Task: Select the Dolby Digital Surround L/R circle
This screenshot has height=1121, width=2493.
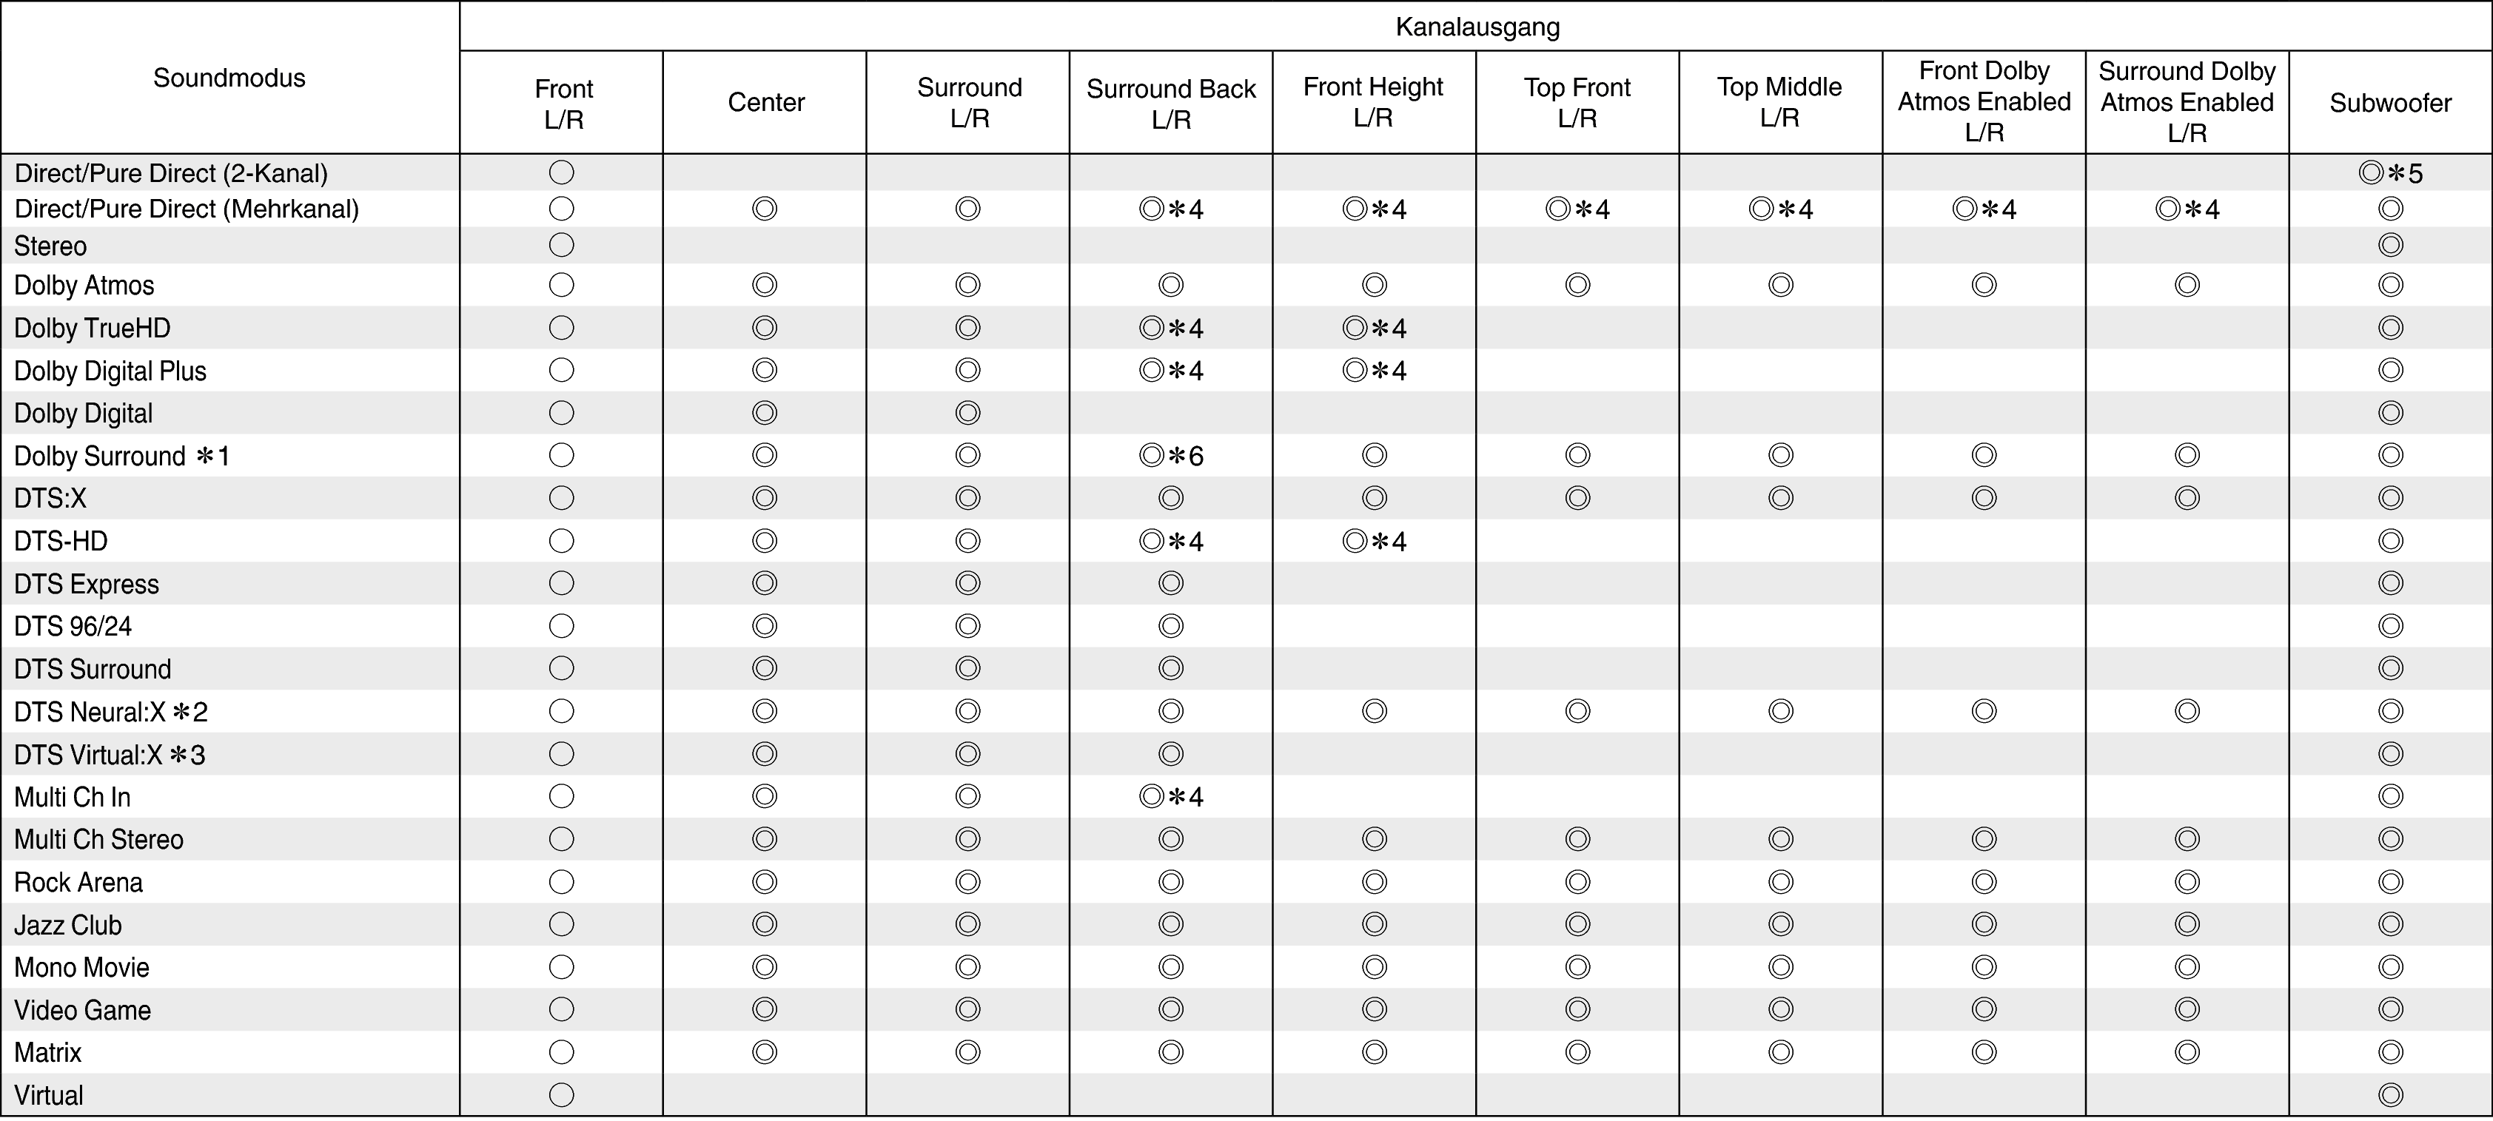Action: [x=967, y=413]
